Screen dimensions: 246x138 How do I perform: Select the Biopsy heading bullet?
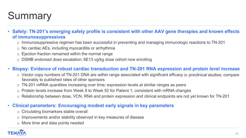click(x=126, y=69)
